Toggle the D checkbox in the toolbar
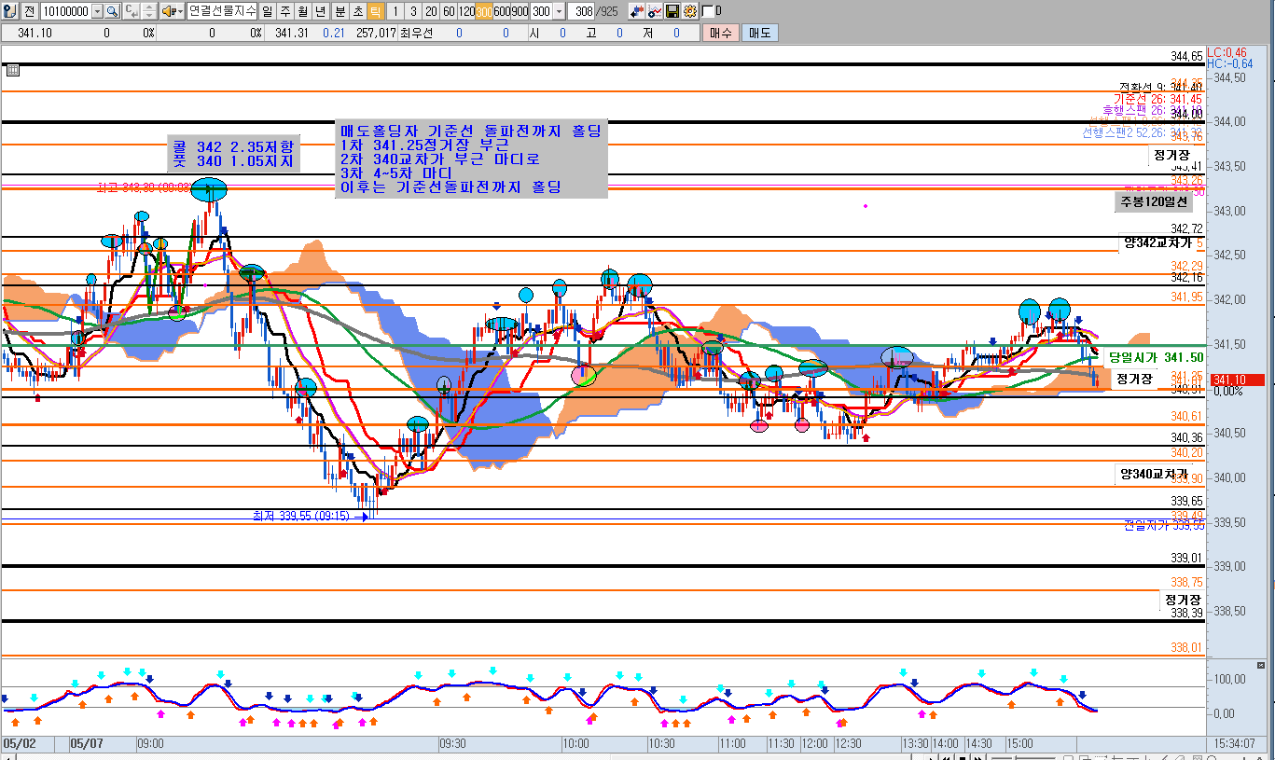The image size is (1275, 760). [707, 11]
